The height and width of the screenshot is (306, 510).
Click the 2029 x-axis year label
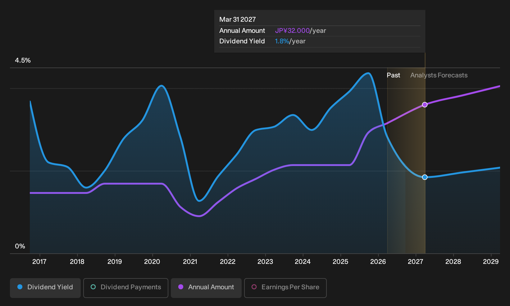(491, 262)
